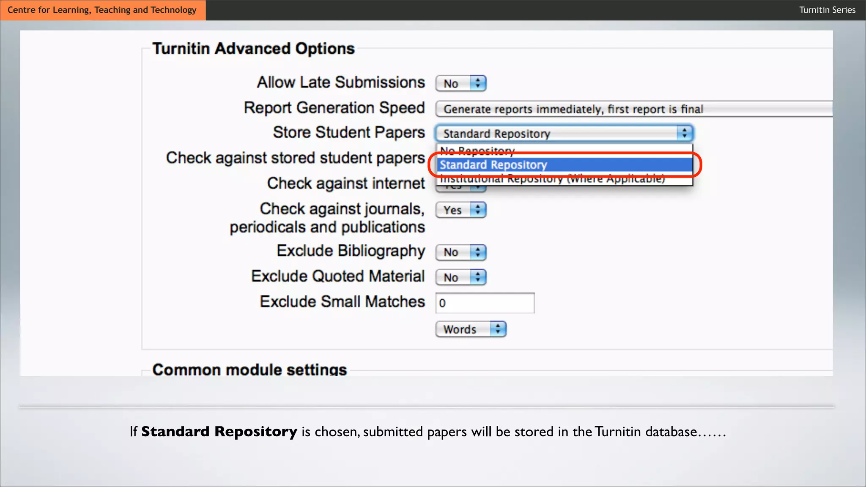
Task: Click the Turnitin Series header text
Action: [x=827, y=10]
